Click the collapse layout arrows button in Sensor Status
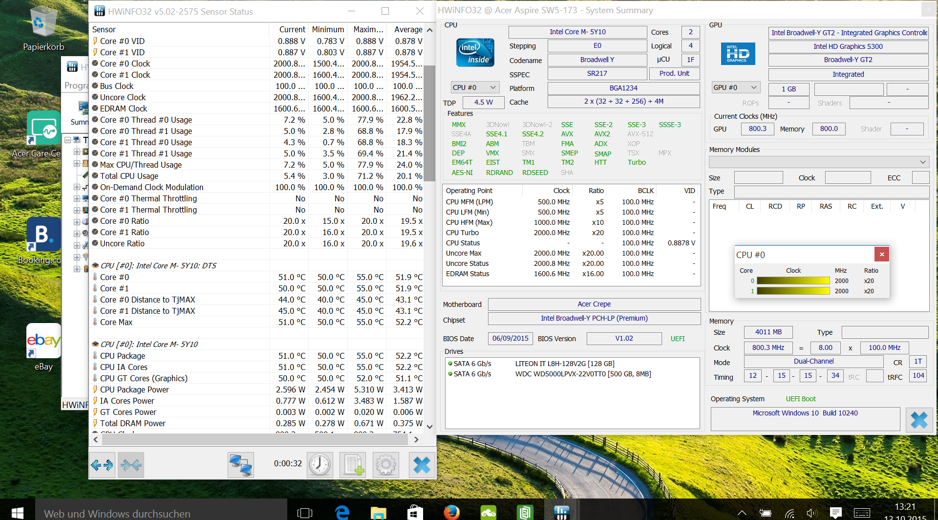 (131, 465)
